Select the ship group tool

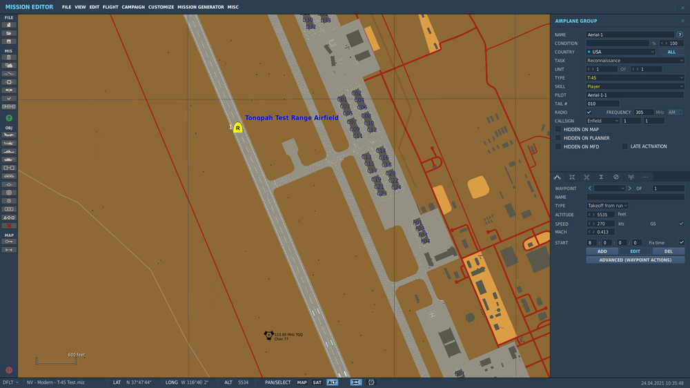tap(9, 151)
